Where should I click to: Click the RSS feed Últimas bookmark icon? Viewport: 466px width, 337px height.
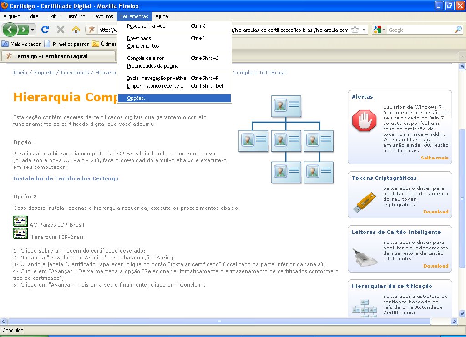pyautogui.click(x=96, y=44)
